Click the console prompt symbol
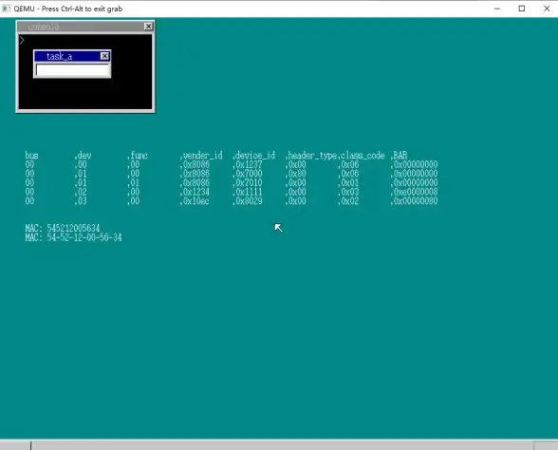Viewport: 558px width, 450px height. coord(22,40)
